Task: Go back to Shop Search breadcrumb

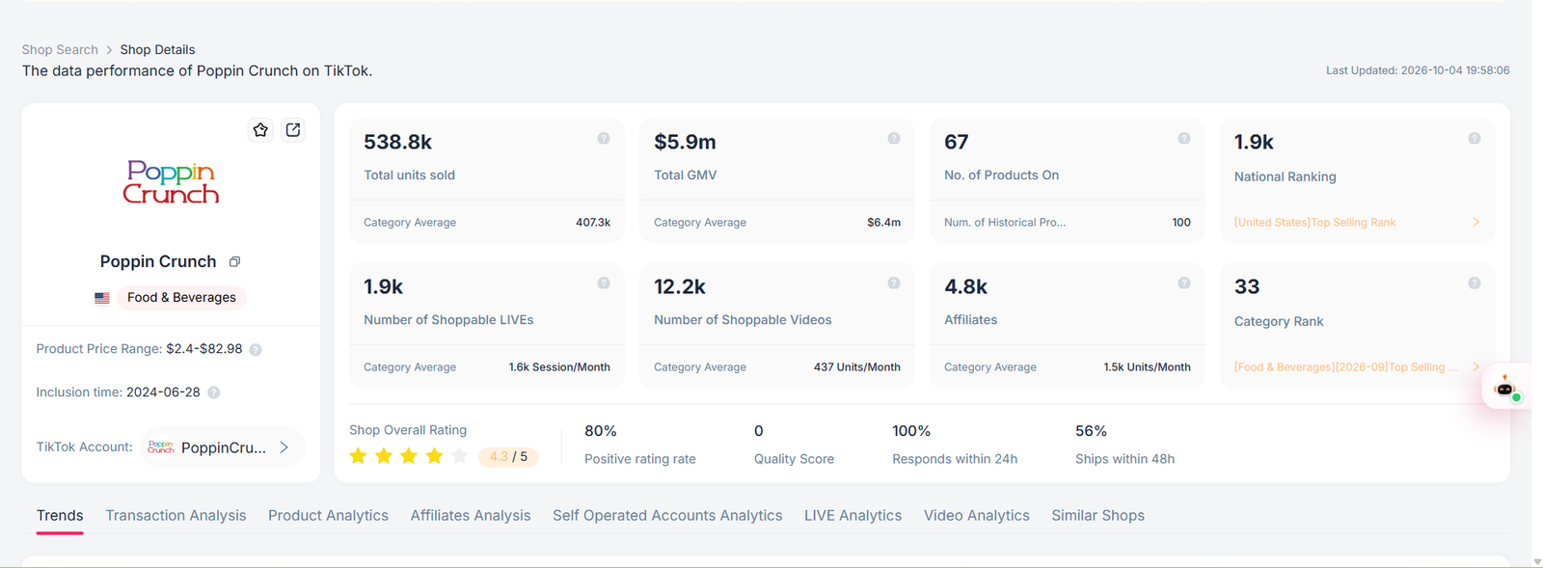Action: pyautogui.click(x=60, y=50)
